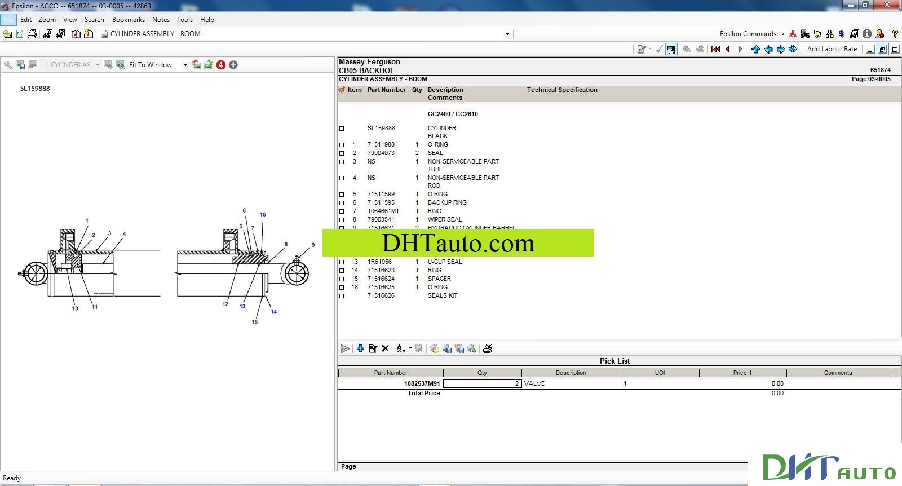Click the red circle badge showing 4
The height and width of the screenshot is (486, 902).
click(221, 65)
